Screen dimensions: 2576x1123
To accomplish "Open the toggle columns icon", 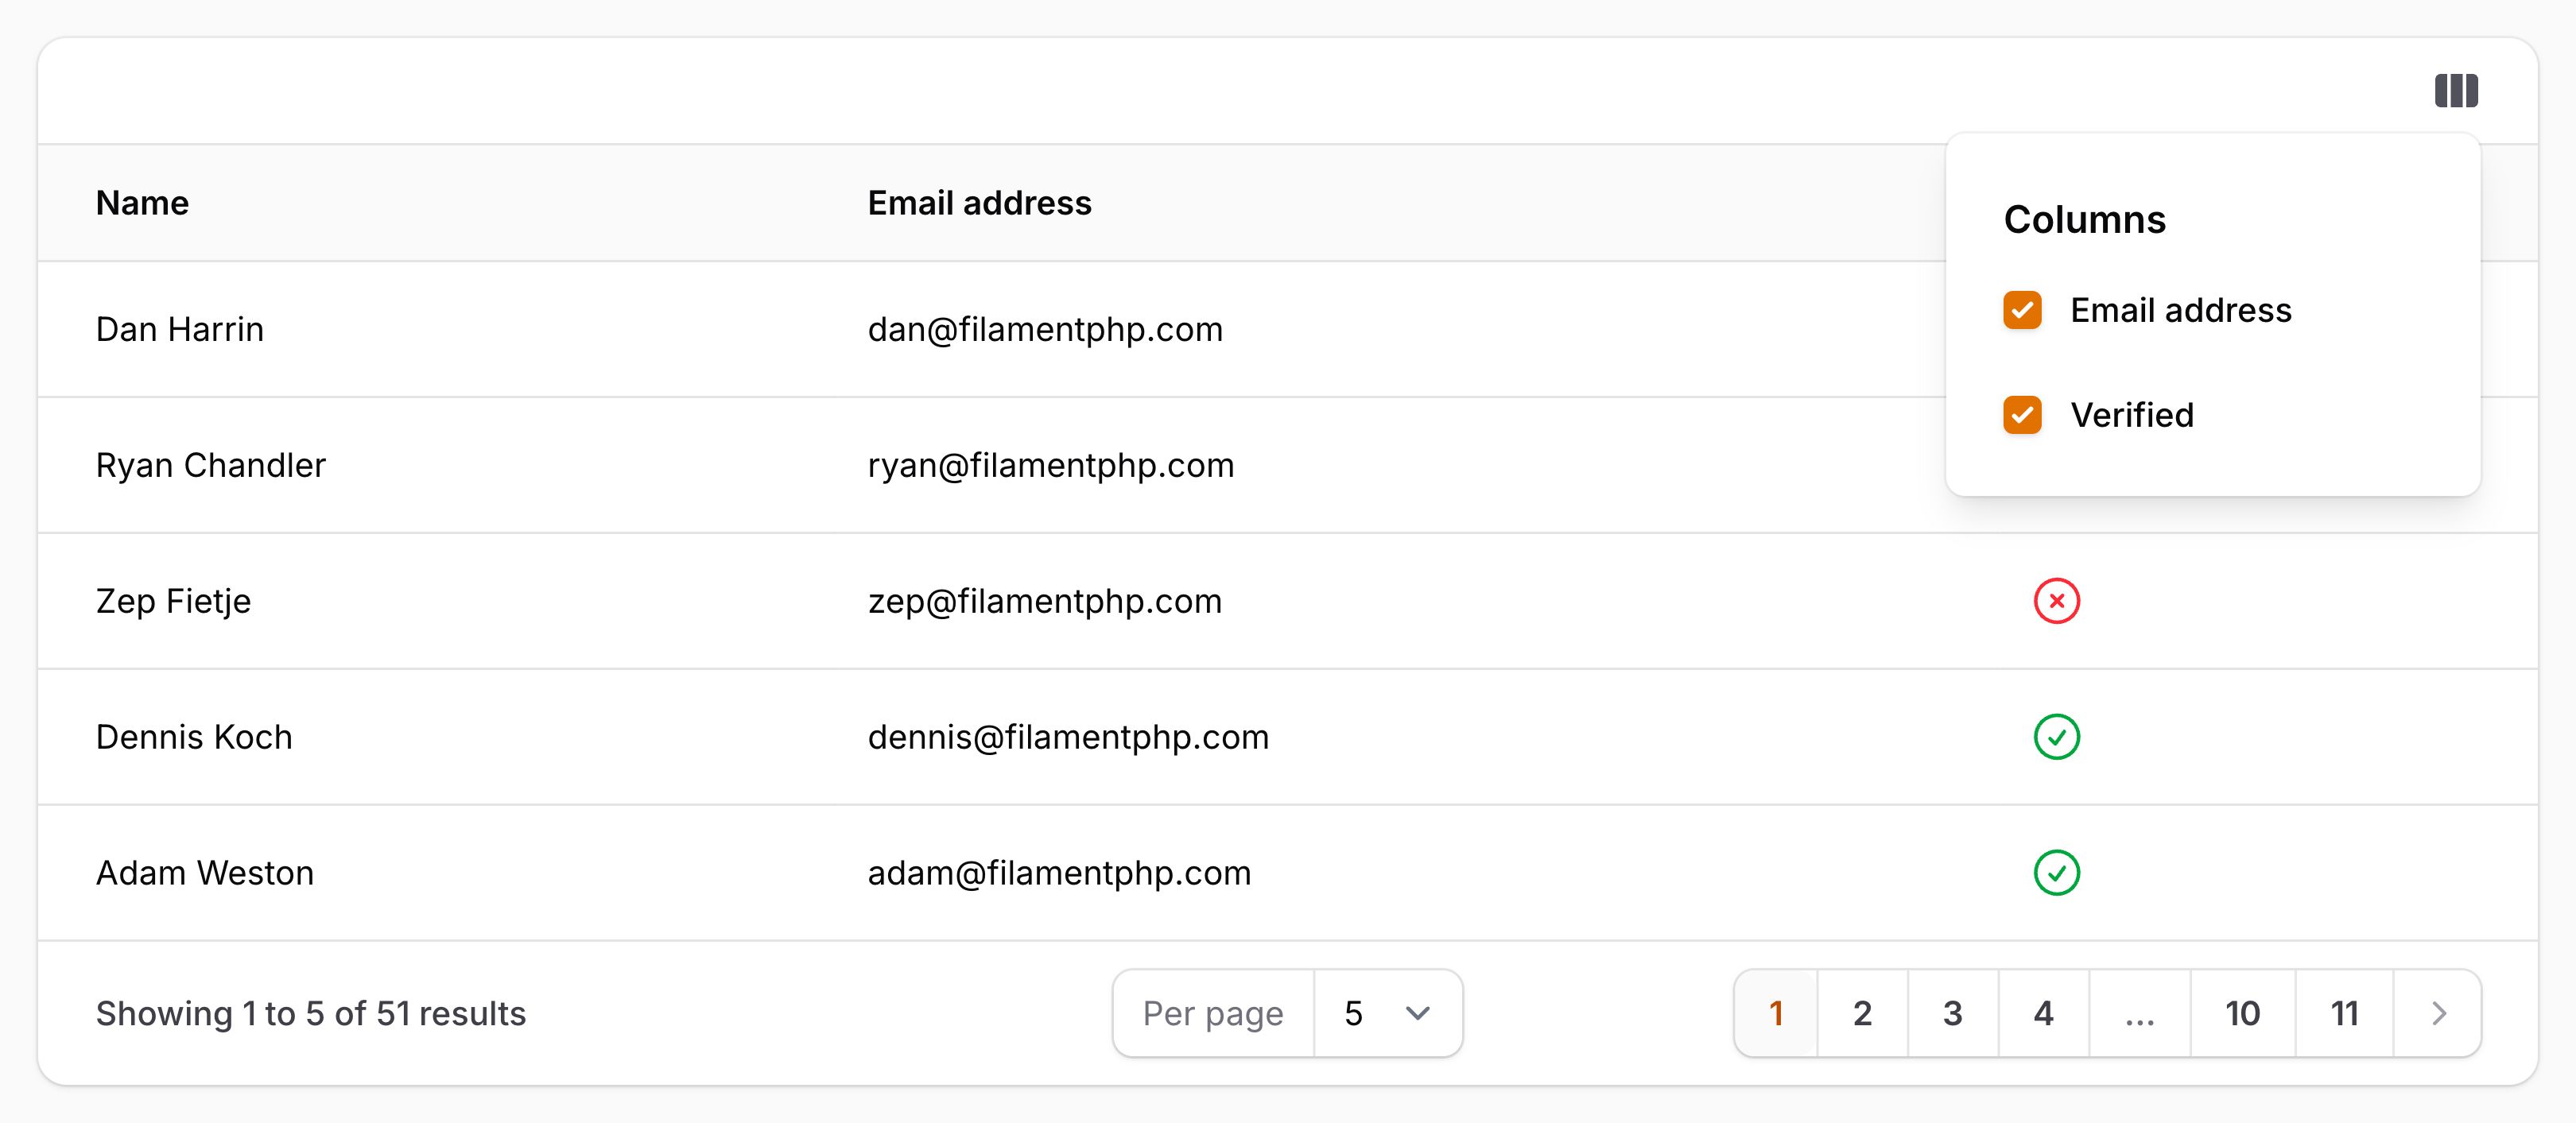I will [x=2456, y=91].
